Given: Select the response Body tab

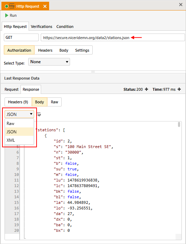Looking at the screenshot, I should pos(39,102).
